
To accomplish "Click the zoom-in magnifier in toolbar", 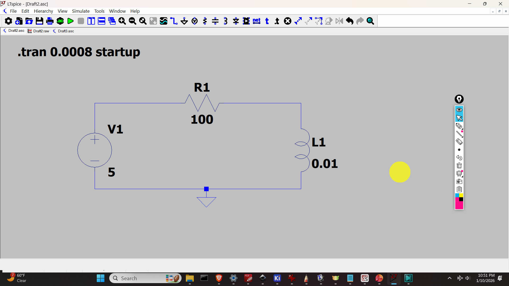I will [122, 21].
